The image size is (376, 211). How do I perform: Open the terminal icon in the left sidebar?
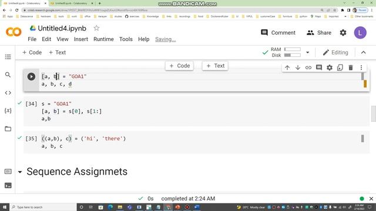pyautogui.click(x=8, y=185)
